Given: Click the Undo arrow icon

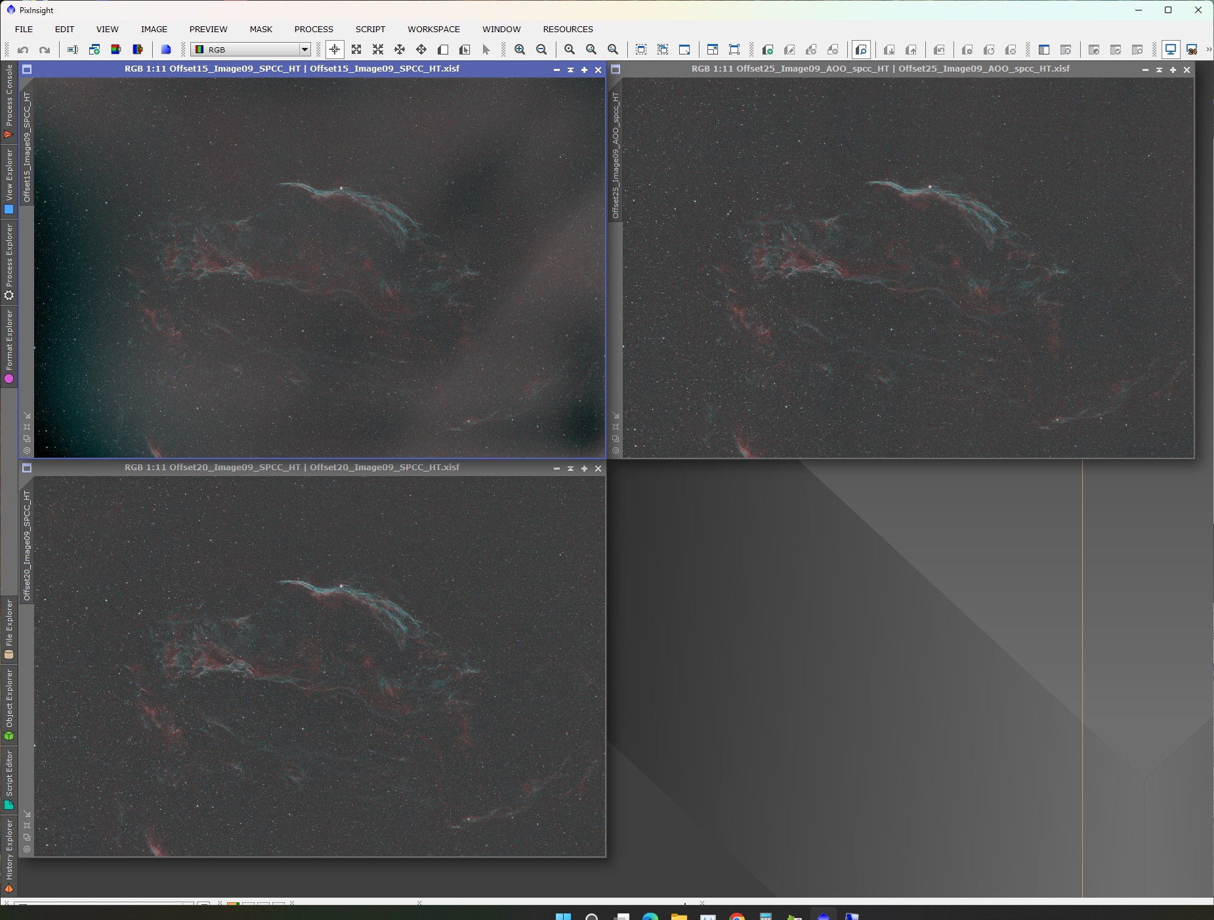Looking at the screenshot, I should tap(23, 50).
